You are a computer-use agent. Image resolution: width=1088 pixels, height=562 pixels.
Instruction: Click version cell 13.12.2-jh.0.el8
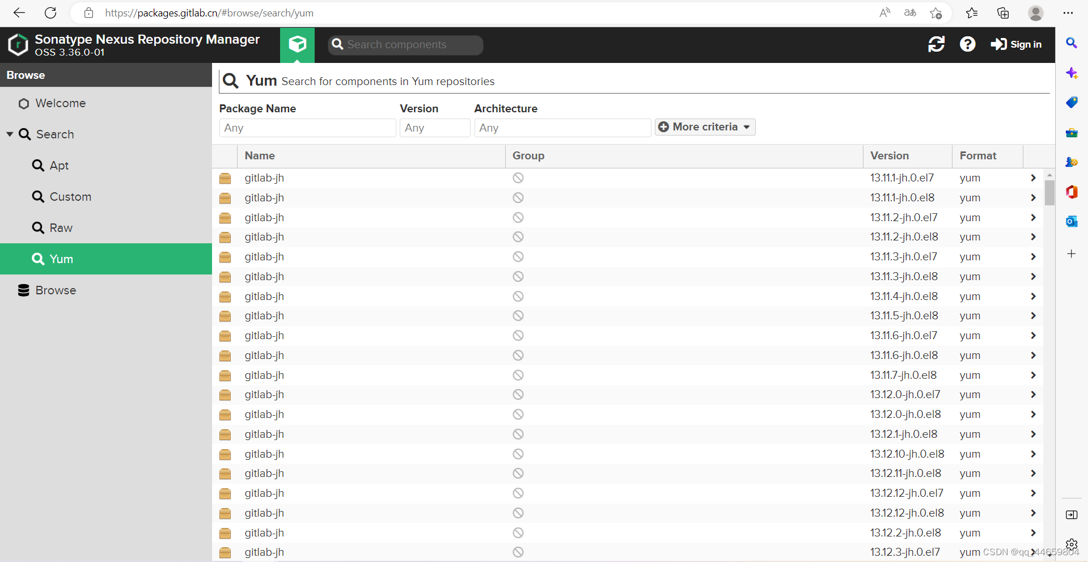coord(905,533)
